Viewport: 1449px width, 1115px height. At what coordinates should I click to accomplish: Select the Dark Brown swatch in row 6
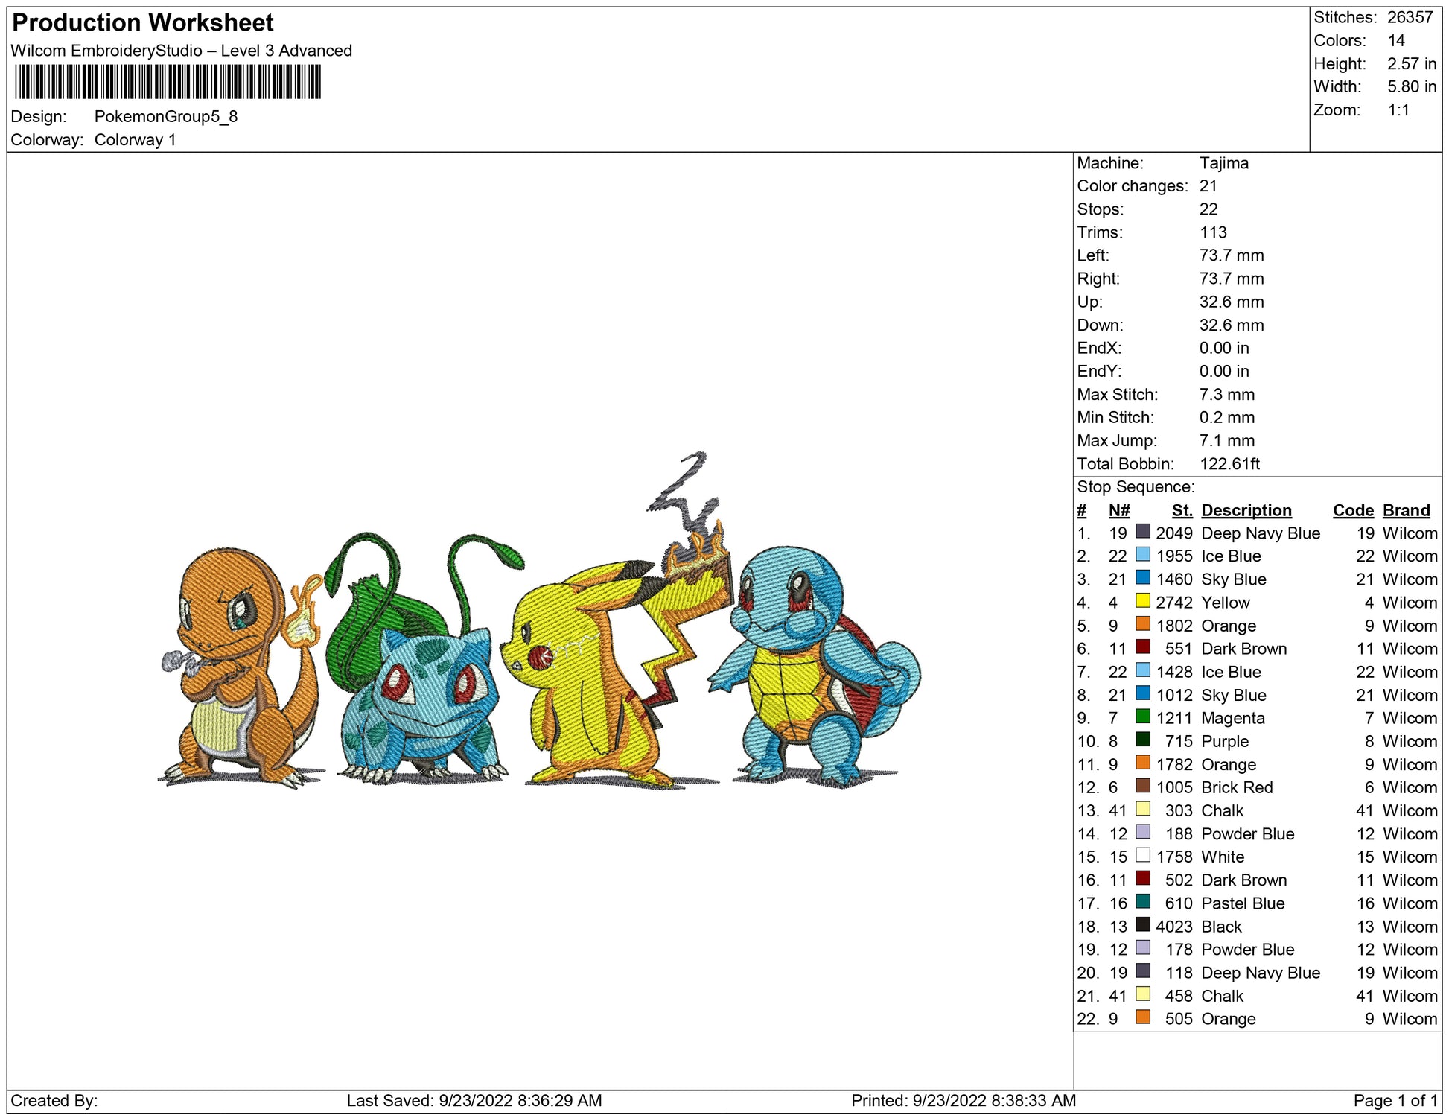click(1142, 647)
